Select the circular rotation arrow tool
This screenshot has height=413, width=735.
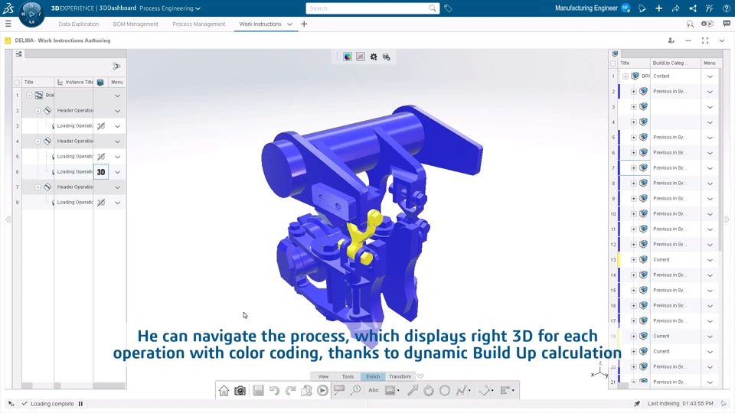[429, 390]
